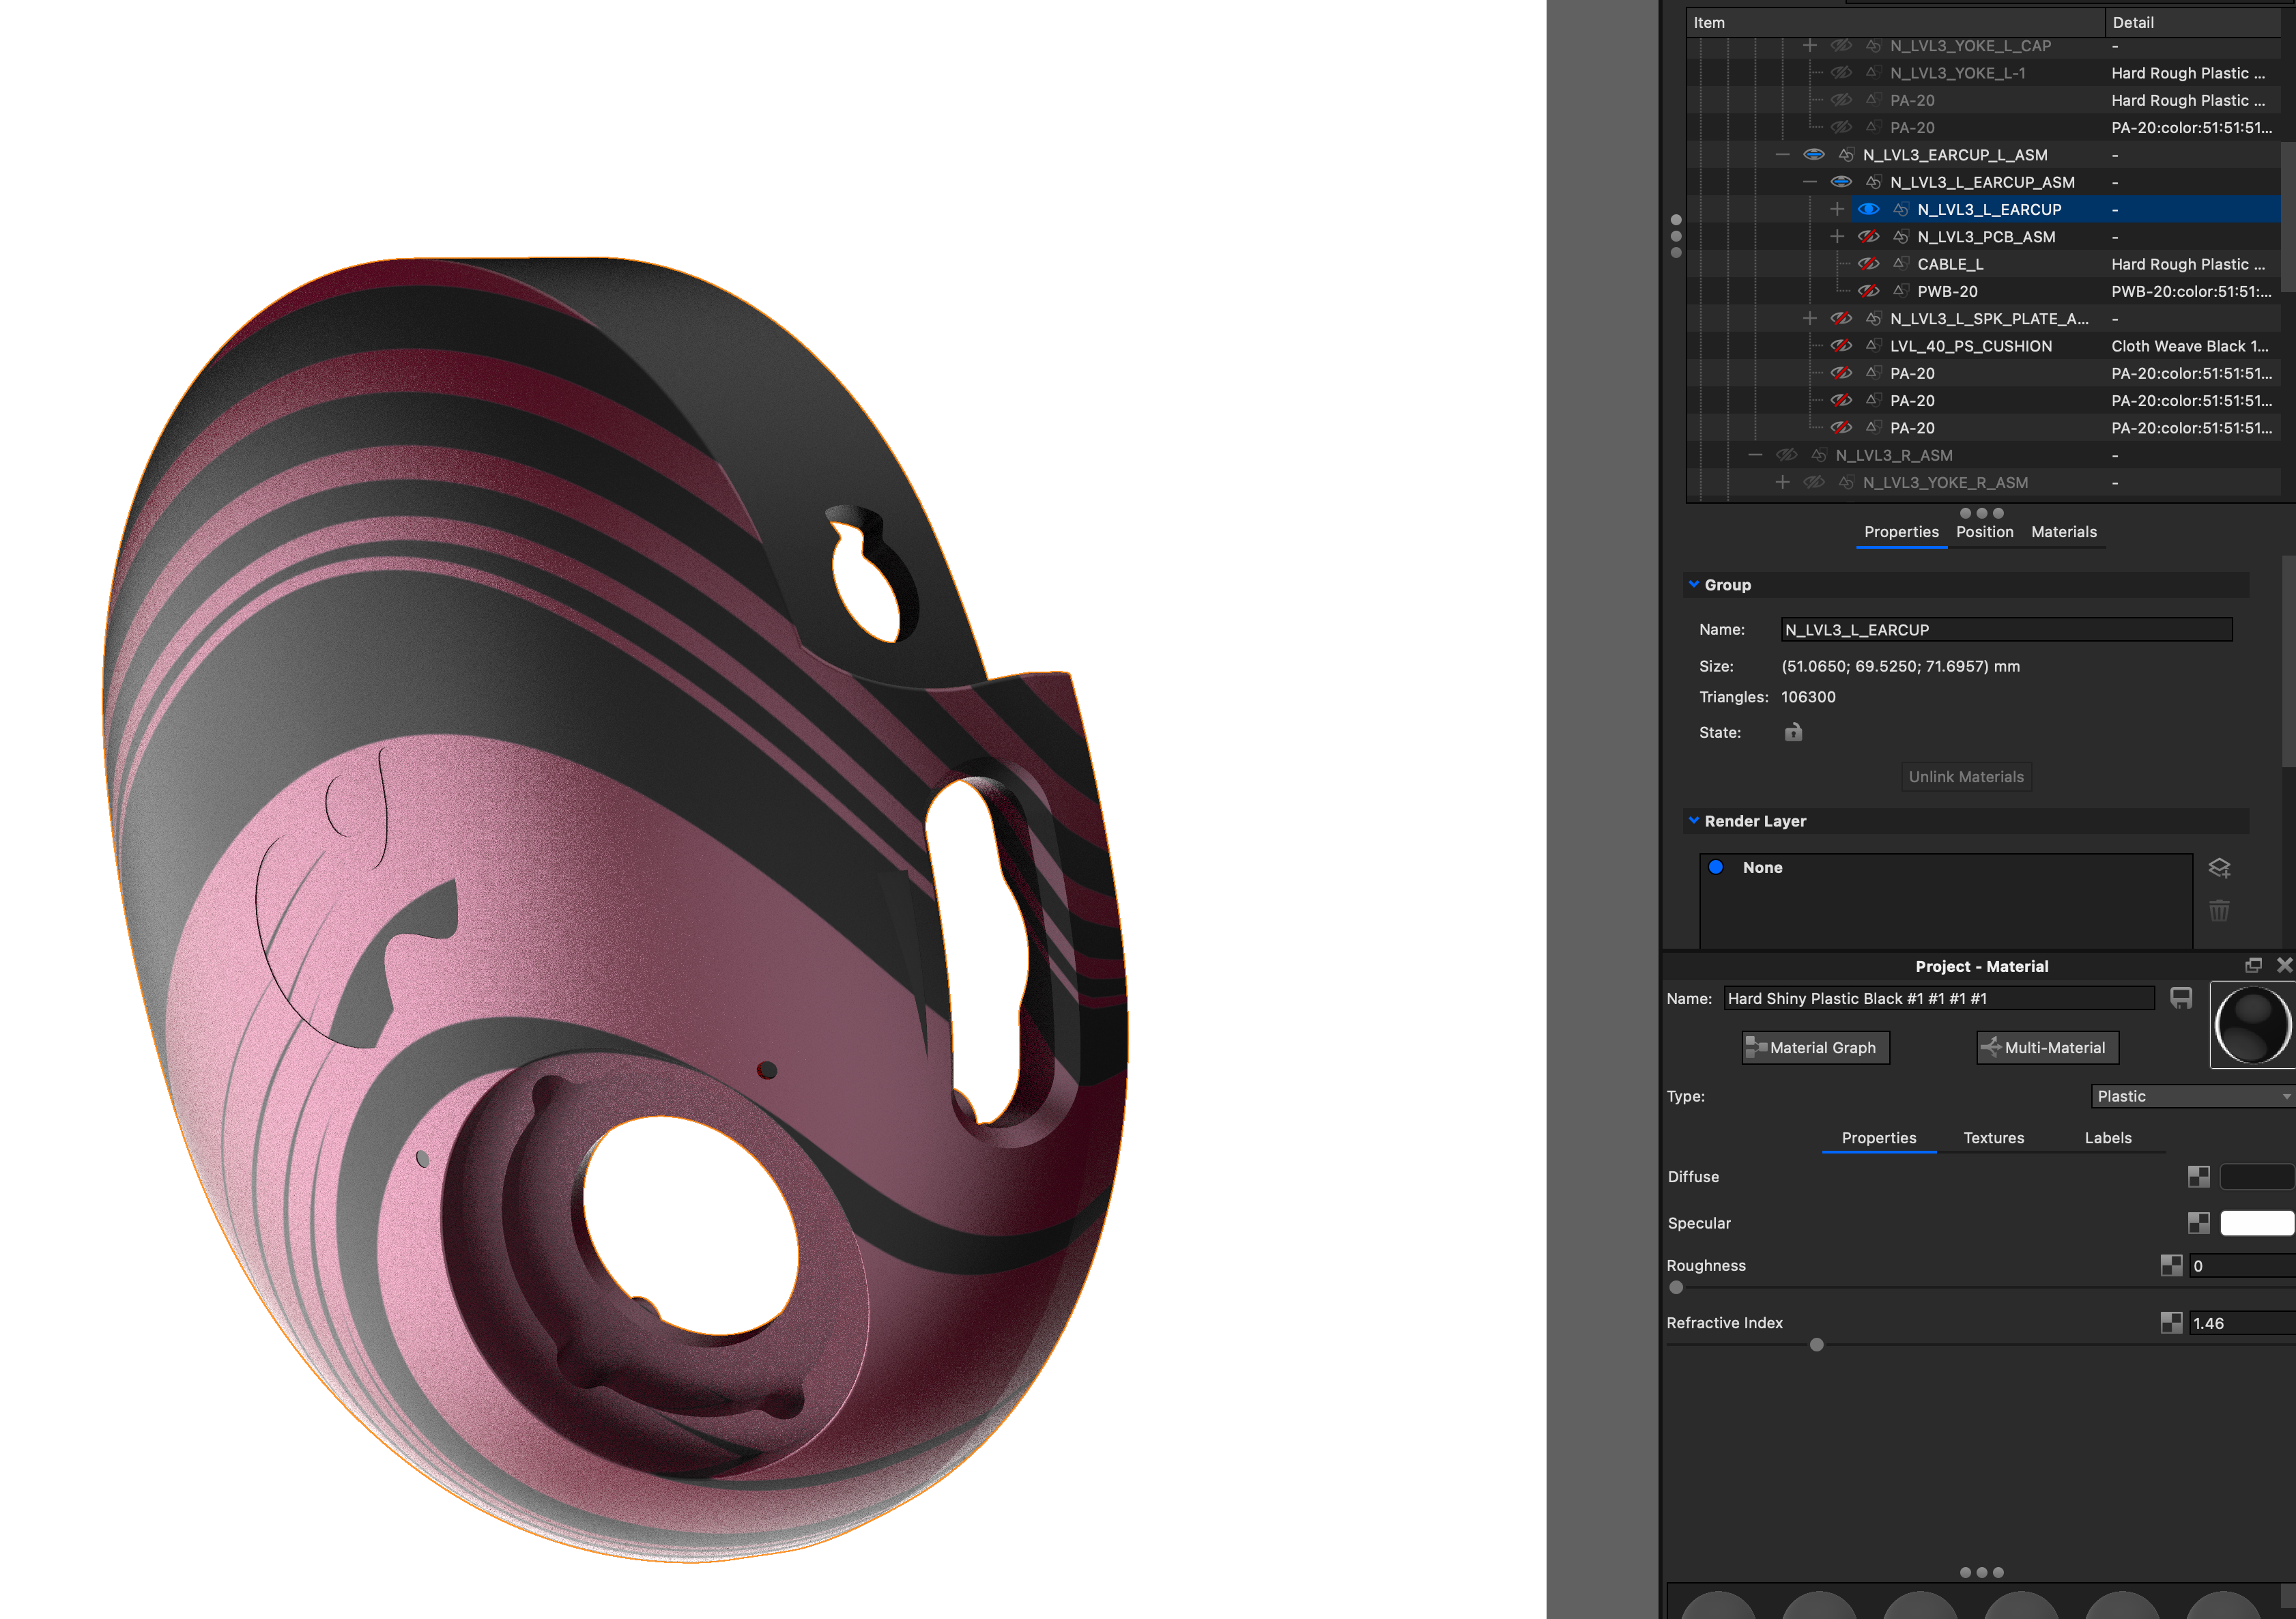Click the Diffuse texture checker icon
The width and height of the screenshot is (2296, 1619).
point(2198,1177)
